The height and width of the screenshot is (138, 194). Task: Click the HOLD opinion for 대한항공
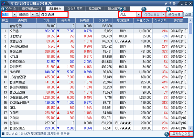[123, 36]
